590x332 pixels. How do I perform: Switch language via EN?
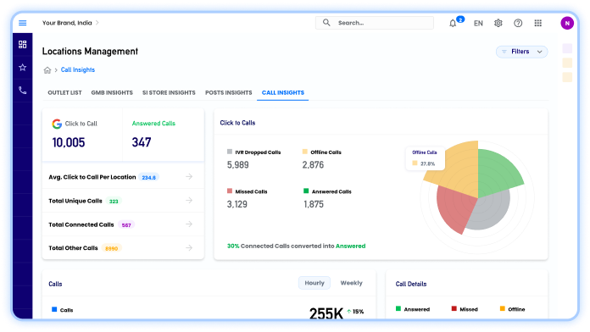pyautogui.click(x=478, y=24)
